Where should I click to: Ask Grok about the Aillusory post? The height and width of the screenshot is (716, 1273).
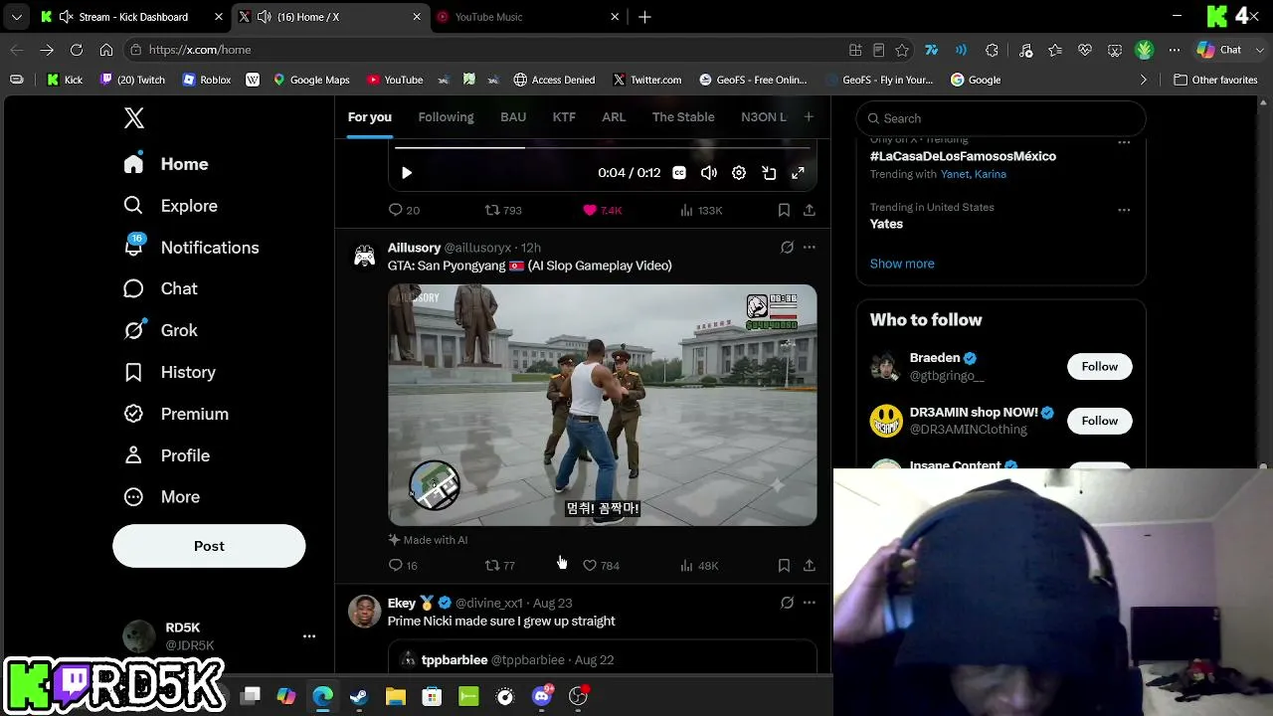click(x=787, y=248)
